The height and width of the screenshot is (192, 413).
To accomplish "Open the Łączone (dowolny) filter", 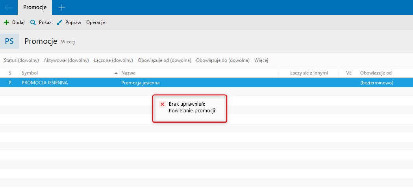I will [x=113, y=60].
